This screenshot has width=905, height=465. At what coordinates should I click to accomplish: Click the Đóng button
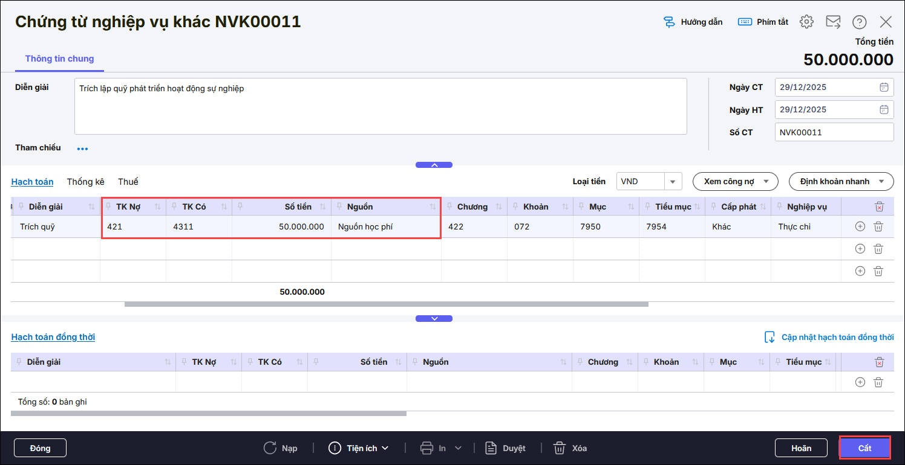coord(40,448)
